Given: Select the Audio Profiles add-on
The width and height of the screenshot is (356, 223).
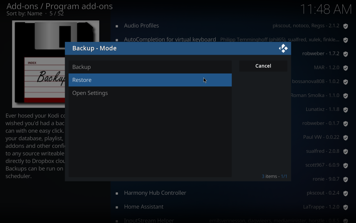Looking at the screenshot, I should [x=141, y=26].
